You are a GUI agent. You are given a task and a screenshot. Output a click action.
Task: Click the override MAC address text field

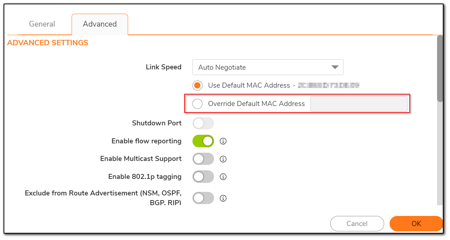tap(359, 104)
